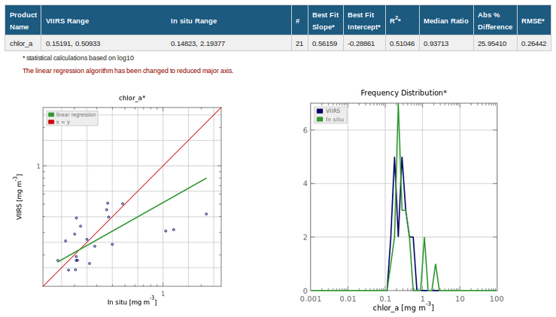Click the Product Name column header
Viewport: 556px width, 317px height.
click(22, 20)
